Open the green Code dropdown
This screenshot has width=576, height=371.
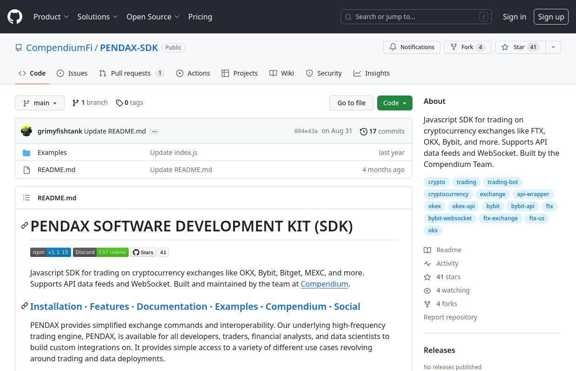[x=395, y=103]
